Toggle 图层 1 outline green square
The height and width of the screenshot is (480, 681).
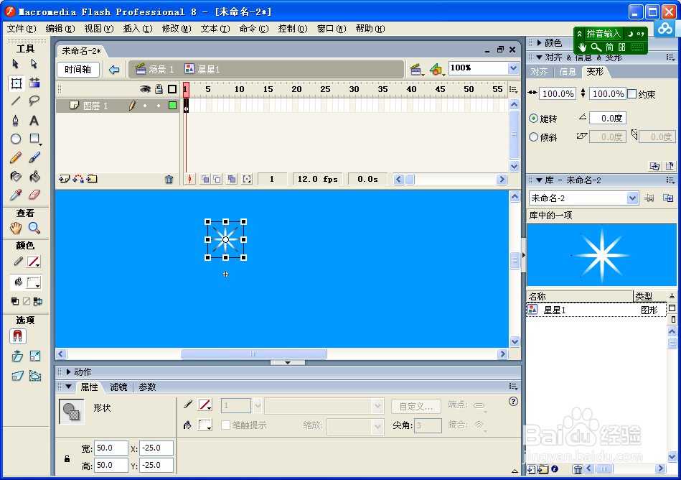tap(172, 105)
